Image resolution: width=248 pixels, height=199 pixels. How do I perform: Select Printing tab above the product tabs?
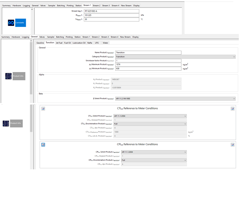click(69, 37)
